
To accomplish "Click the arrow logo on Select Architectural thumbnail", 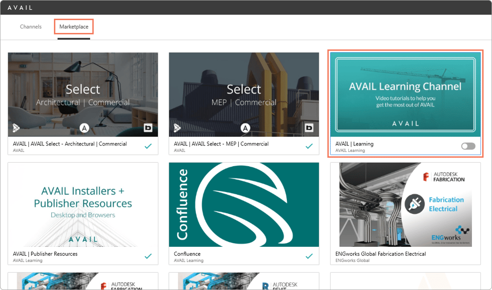I will click(17, 129).
